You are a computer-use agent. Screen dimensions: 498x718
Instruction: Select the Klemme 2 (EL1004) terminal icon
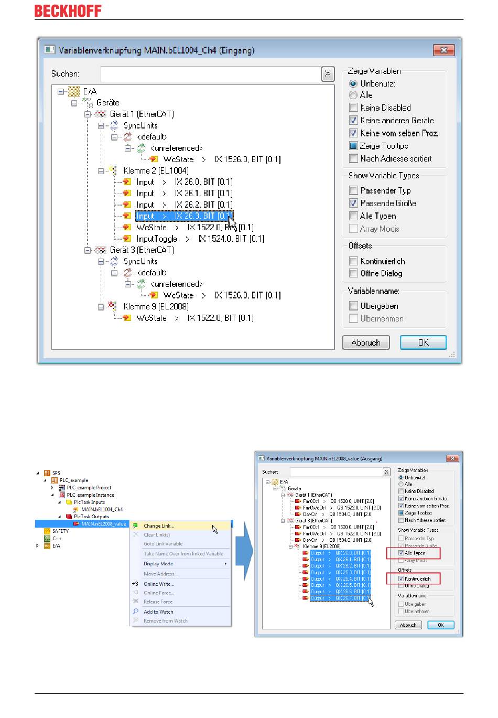[113, 171]
